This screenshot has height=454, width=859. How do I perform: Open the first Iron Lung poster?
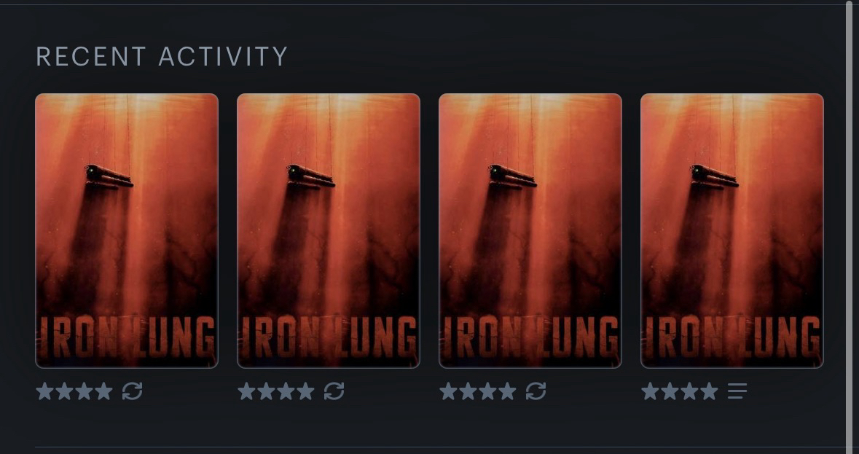pos(127,230)
